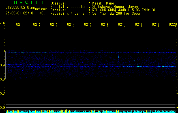Click the "Receiver" field label
178x113 pixels.
click(x=59, y=10)
